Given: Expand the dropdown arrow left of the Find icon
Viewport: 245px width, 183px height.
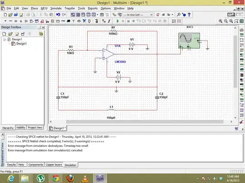Looking at the screenshot, I should (x=172, y=14).
